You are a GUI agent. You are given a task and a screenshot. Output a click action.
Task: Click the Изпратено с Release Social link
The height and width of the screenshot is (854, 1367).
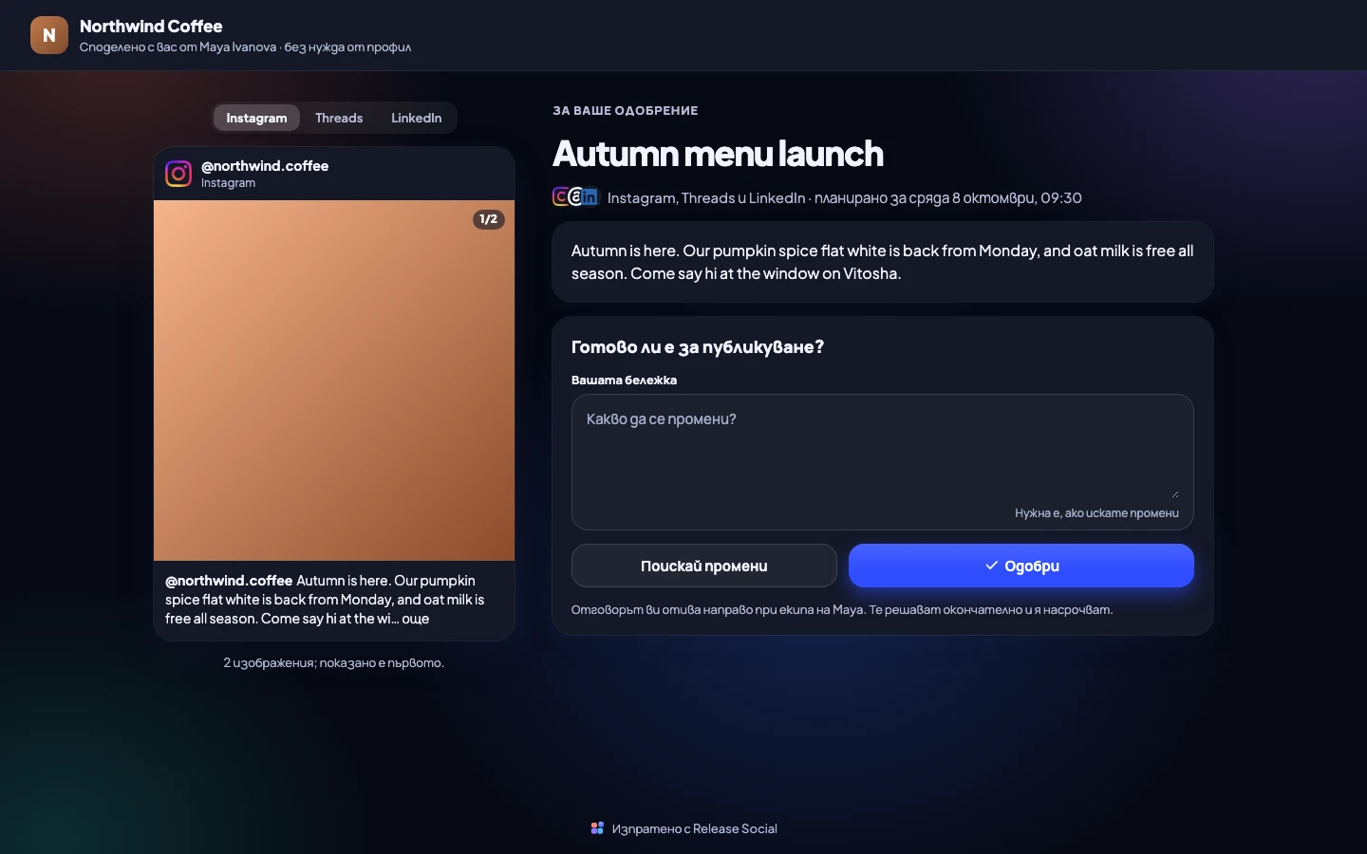tap(683, 828)
